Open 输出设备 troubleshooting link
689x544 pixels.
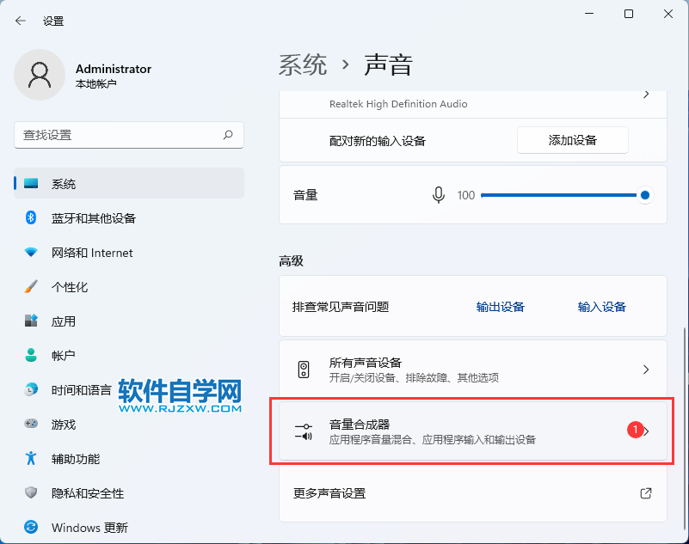coord(500,306)
